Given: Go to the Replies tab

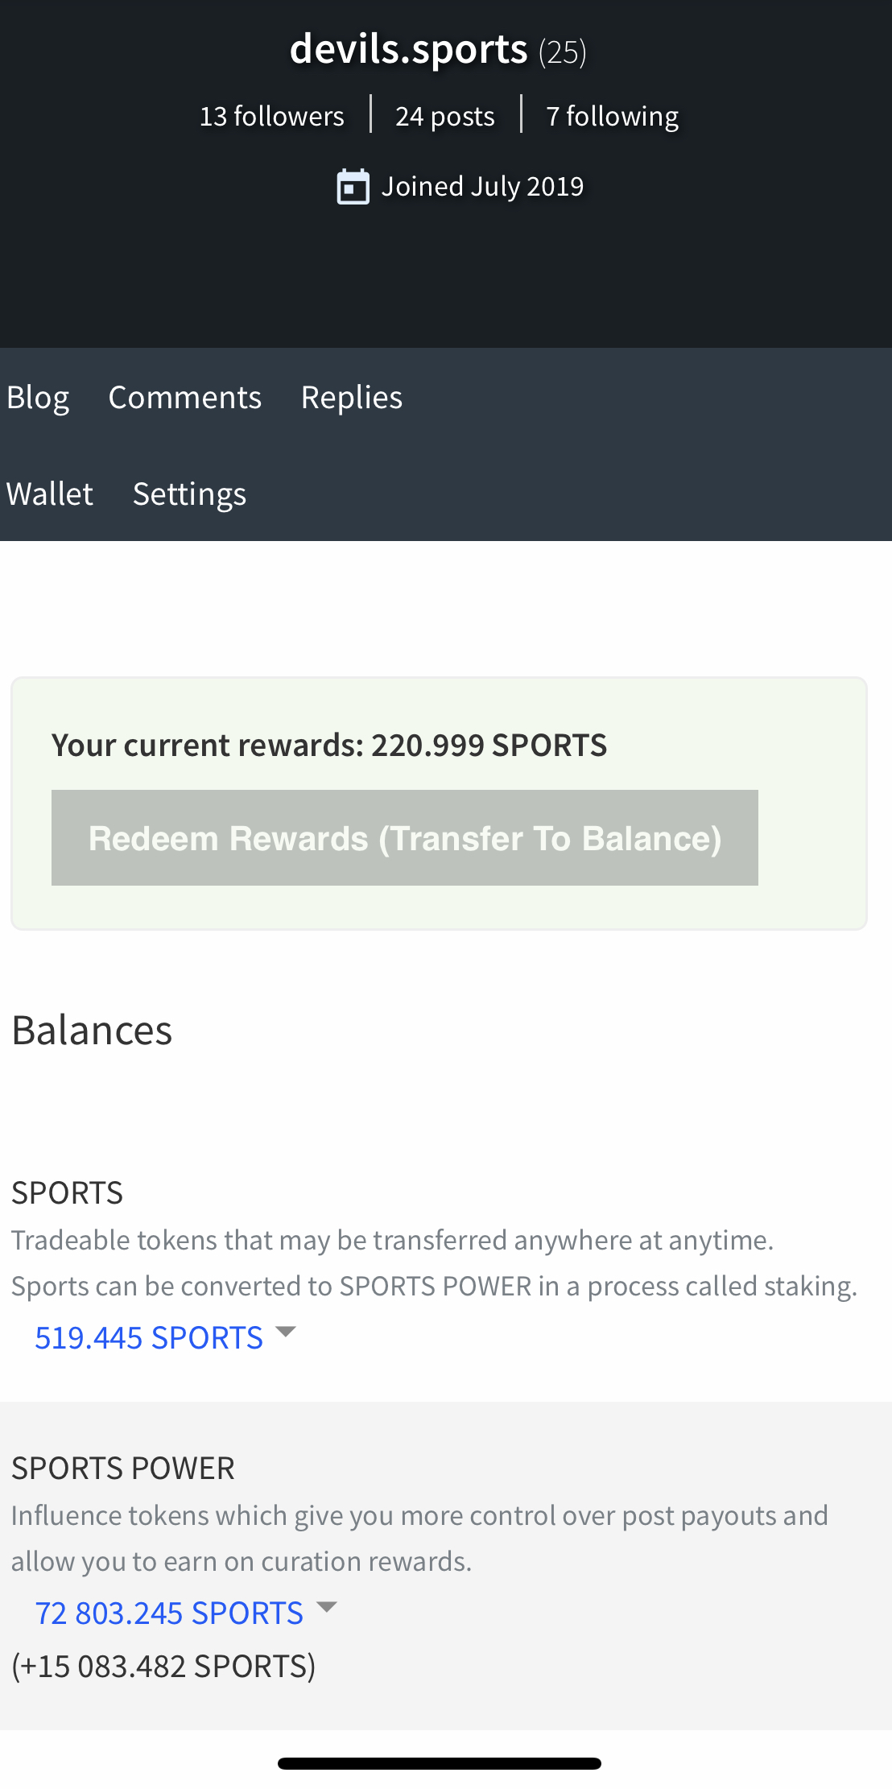Looking at the screenshot, I should coord(352,398).
